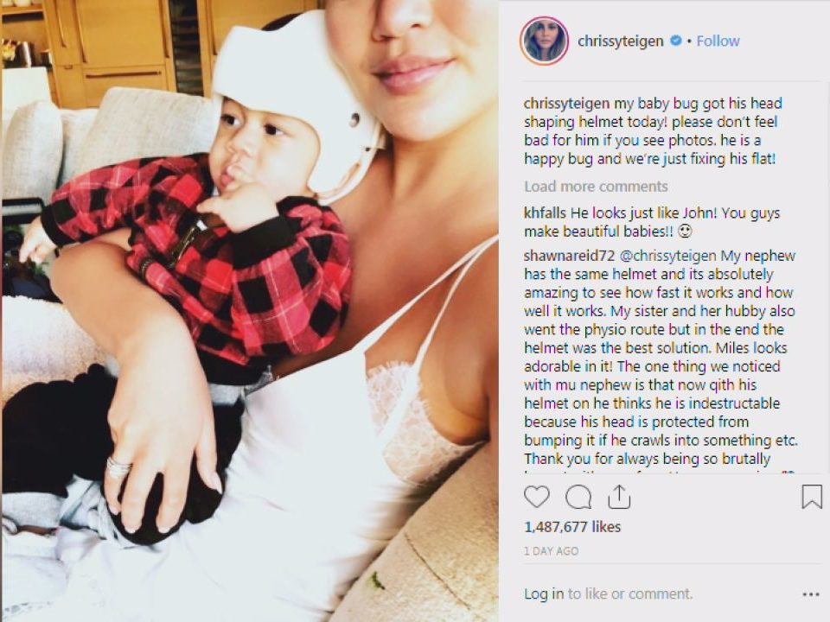This screenshot has width=830, height=622.
Task: Open chrissyteigen username in post header
Action: [621, 41]
